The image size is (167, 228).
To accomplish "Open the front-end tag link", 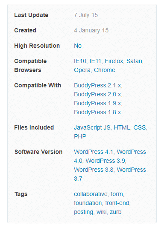I will (x=117, y=203).
